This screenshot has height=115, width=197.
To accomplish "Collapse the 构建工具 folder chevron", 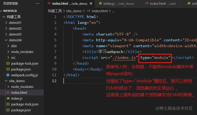I will [4, 17].
